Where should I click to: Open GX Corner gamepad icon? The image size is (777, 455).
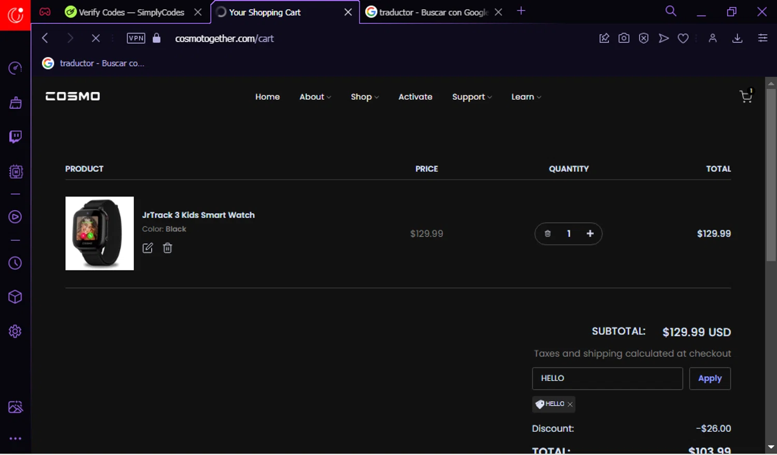[x=45, y=11]
